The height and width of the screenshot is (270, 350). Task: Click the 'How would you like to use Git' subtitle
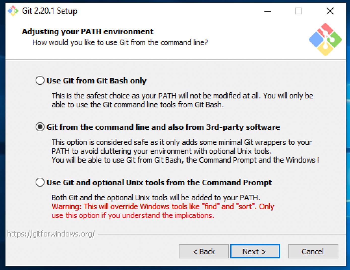pyautogui.click(x=120, y=42)
